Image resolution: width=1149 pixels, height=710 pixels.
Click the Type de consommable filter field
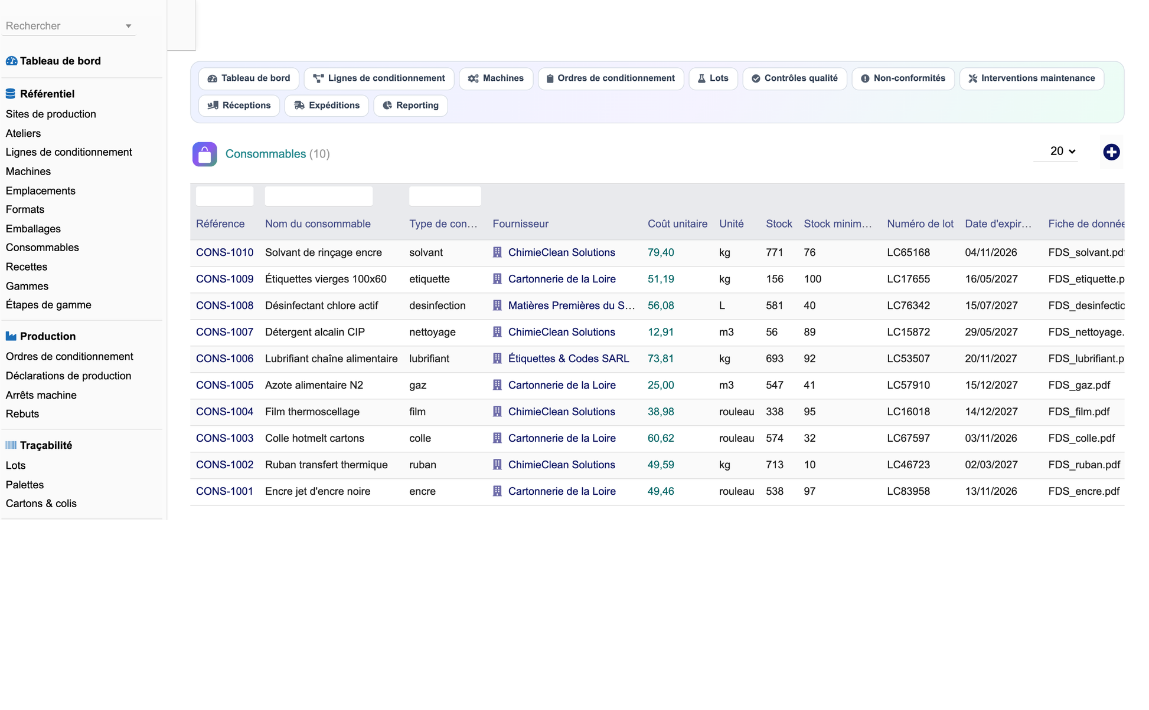click(445, 196)
